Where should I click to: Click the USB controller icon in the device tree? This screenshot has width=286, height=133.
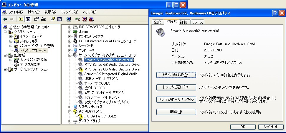point(75,41)
